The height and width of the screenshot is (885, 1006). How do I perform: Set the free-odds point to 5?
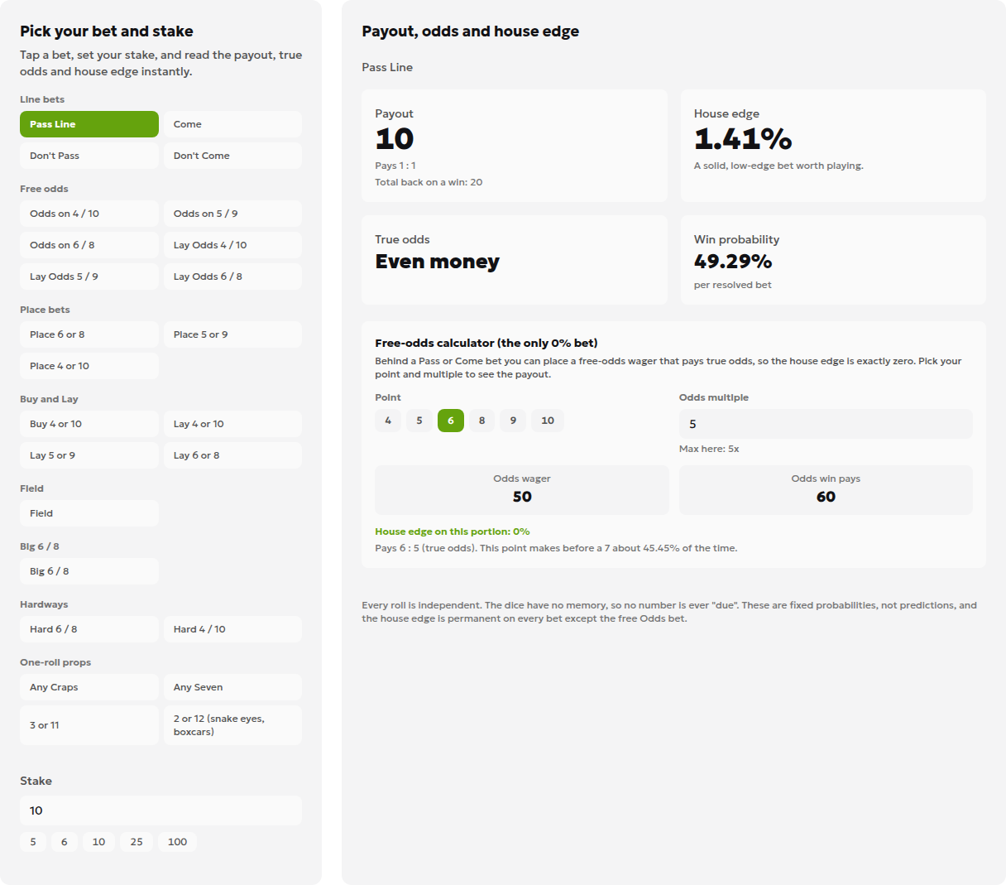click(419, 421)
